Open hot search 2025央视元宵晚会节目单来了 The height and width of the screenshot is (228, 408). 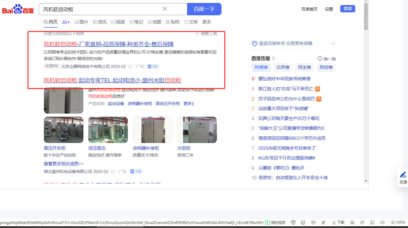pyautogui.click(x=287, y=148)
